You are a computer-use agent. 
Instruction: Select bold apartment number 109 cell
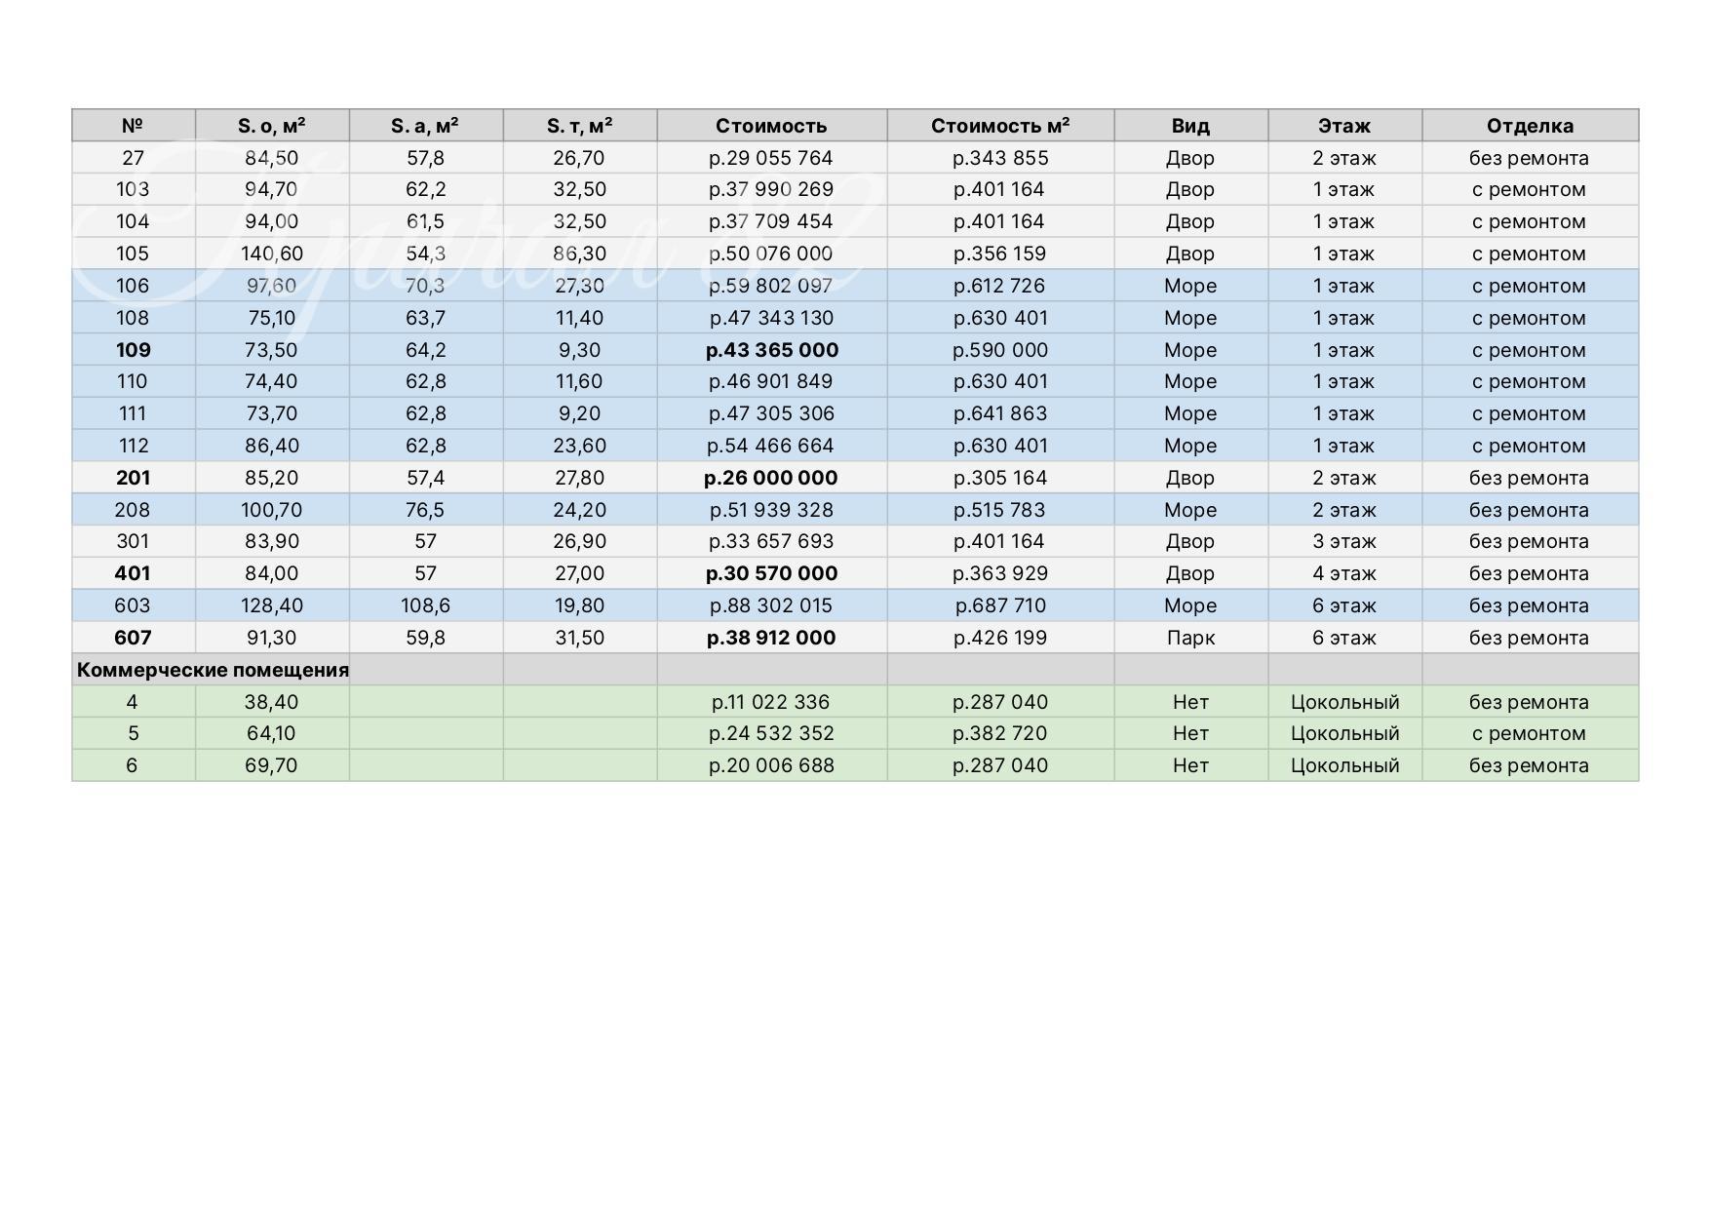[133, 350]
